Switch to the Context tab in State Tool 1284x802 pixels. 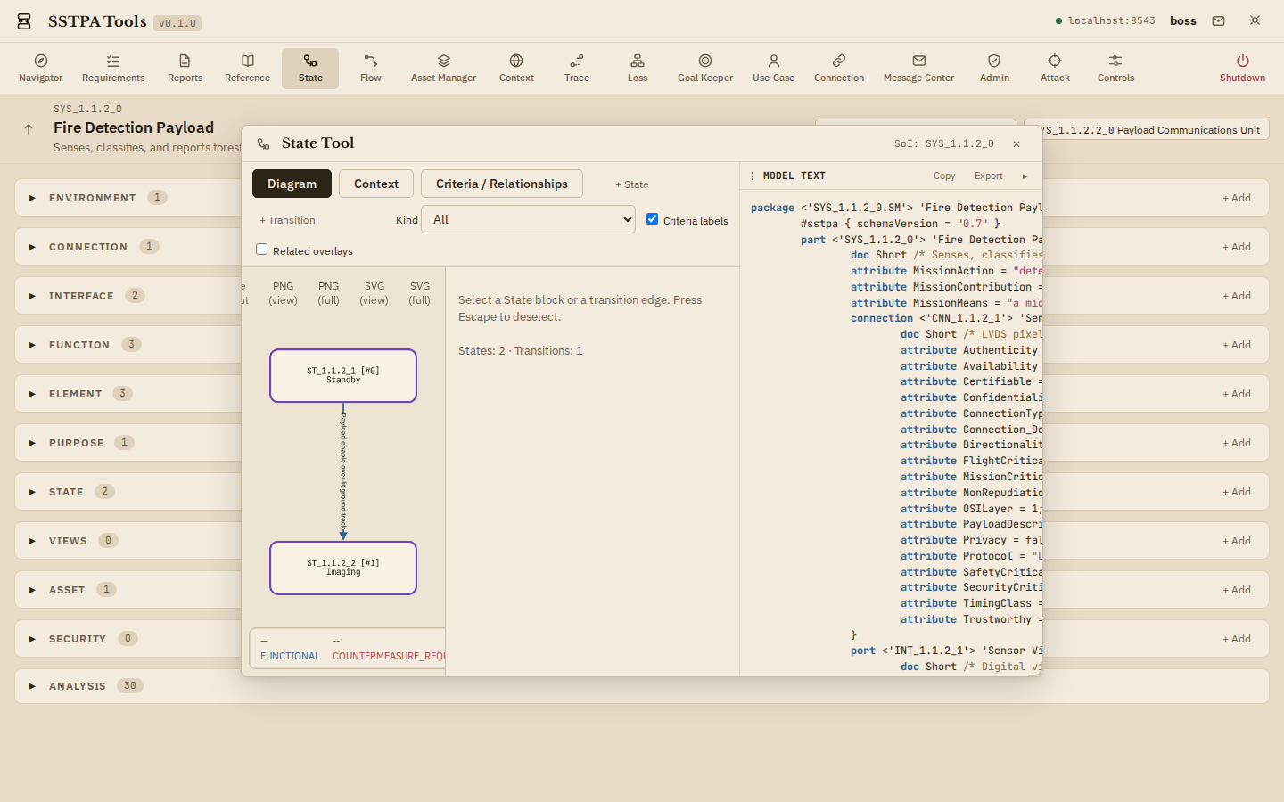pyautogui.click(x=375, y=184)
